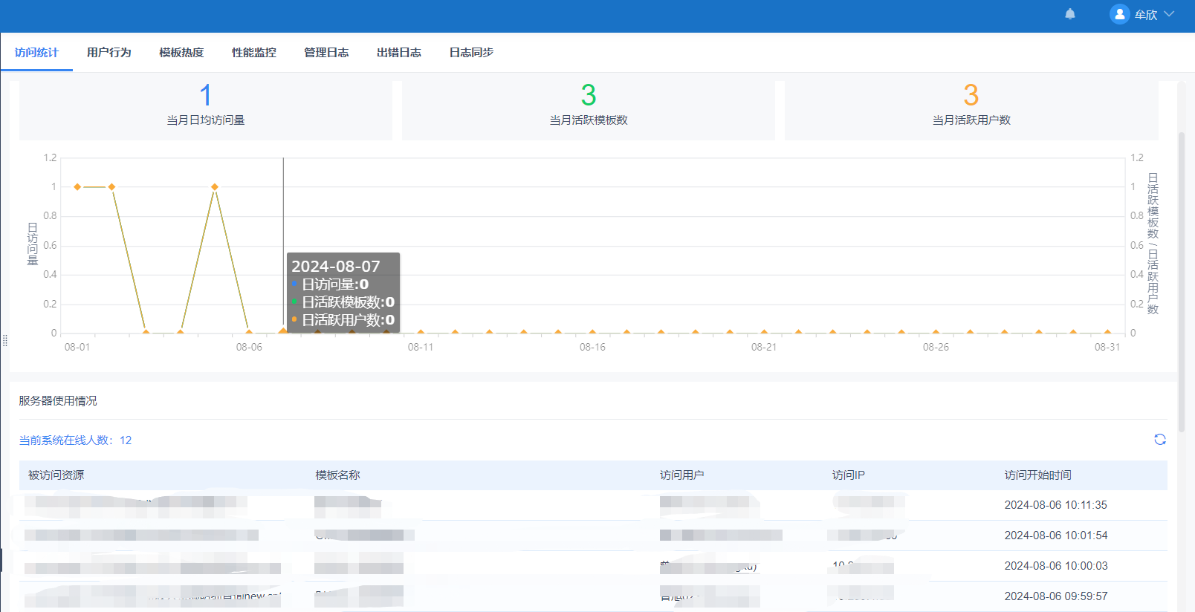Click the 被访问资源 column header
1195x612 pixels.
[56, 475]
